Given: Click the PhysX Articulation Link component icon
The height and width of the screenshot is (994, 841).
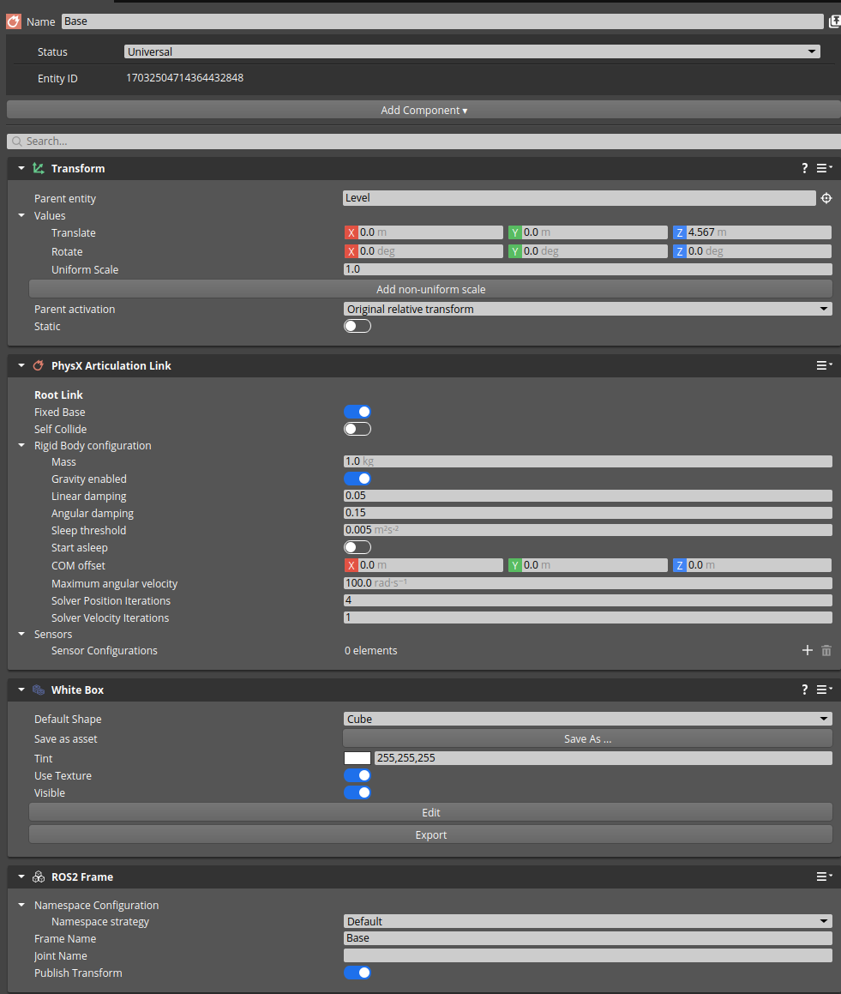Looking at the screenshot, I should coord(38,364).
